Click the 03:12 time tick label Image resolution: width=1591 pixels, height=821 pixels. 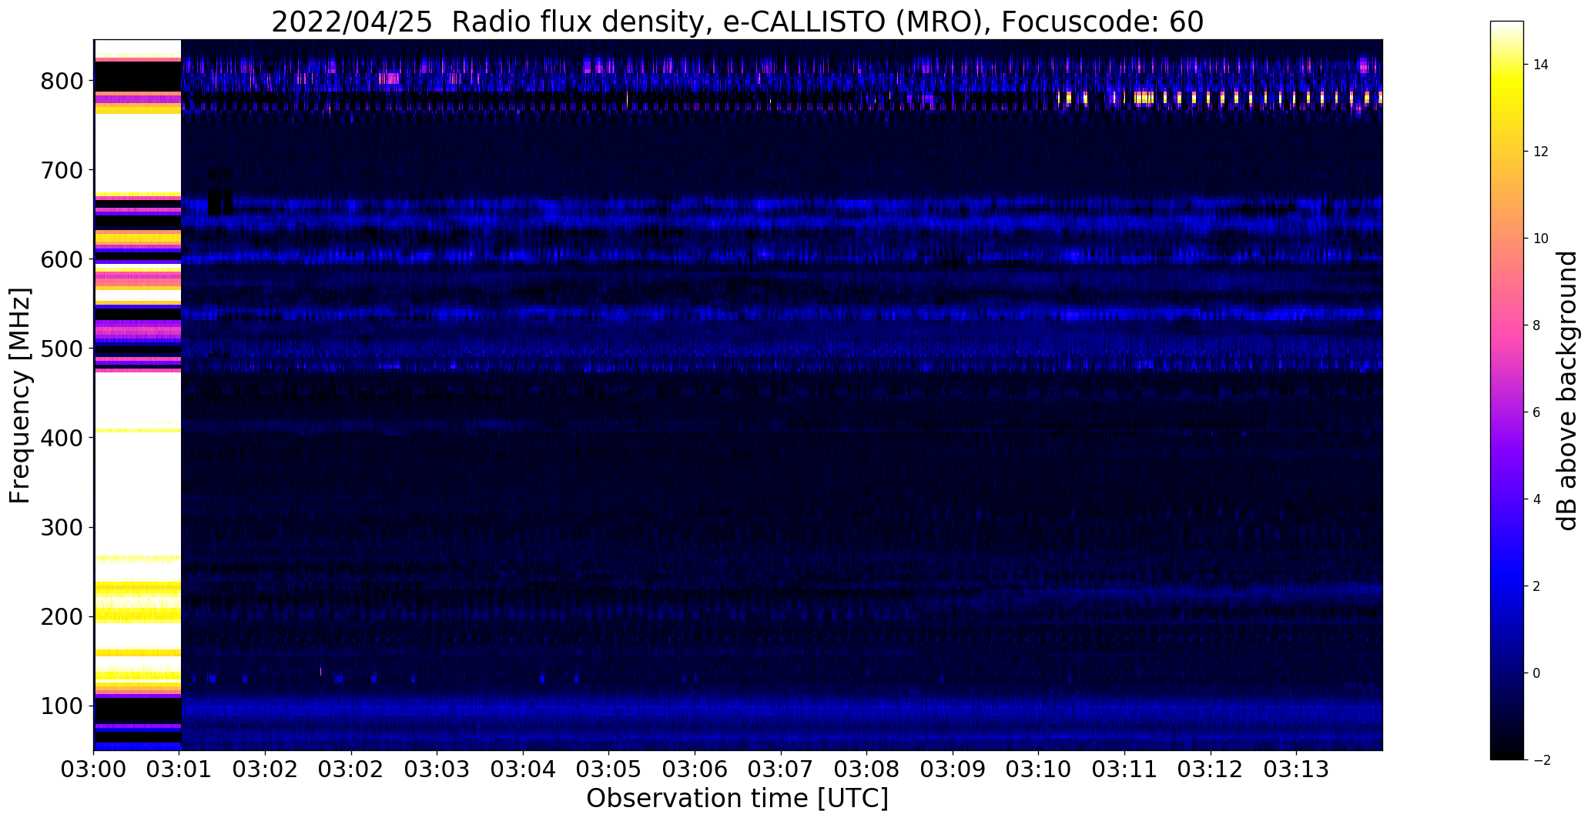point(1211,769)
